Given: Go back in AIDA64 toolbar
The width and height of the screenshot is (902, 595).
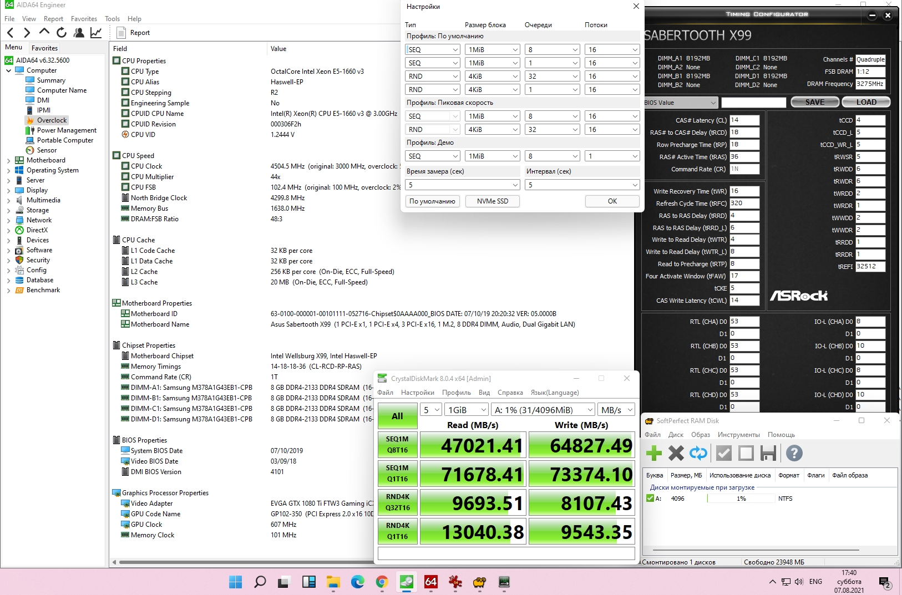Looking at the screenshot, I should [10, 33].
